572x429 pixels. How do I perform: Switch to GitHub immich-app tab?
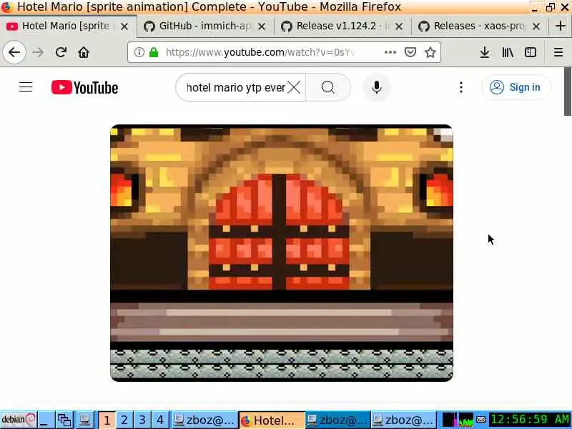tap(204, 26)
